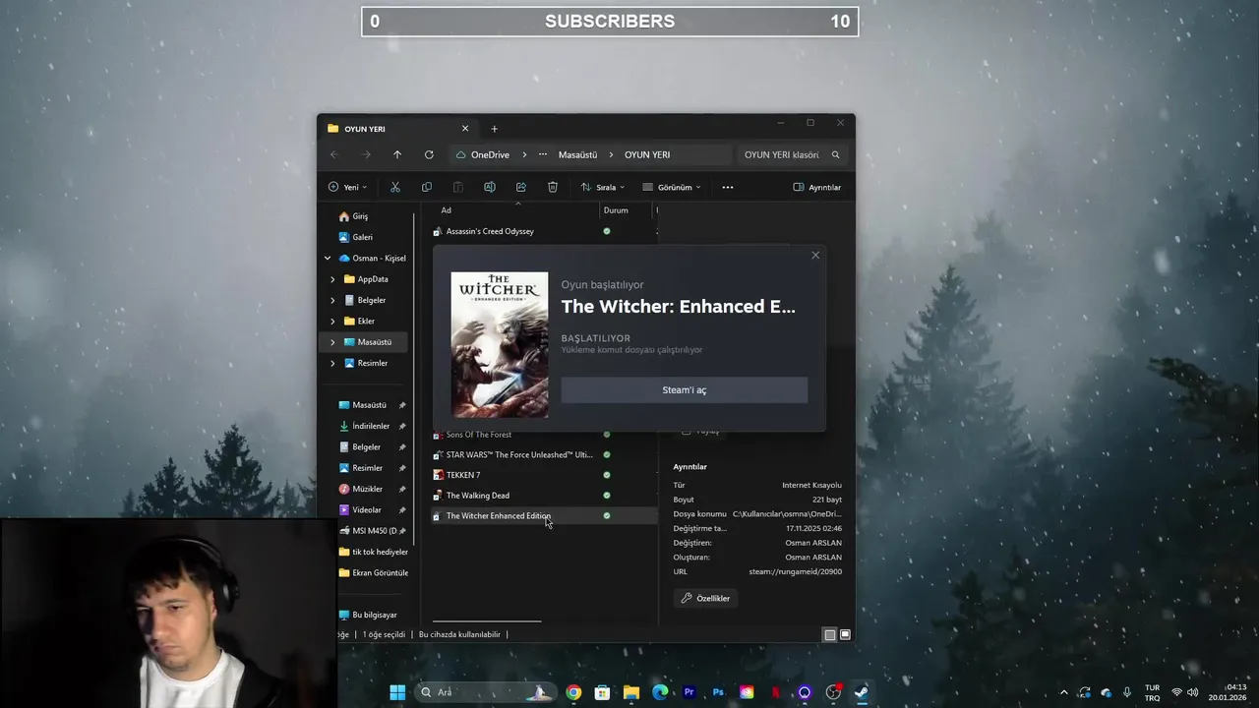
Task: Open File Explorer taskbar icon
Action: (631, 692)
